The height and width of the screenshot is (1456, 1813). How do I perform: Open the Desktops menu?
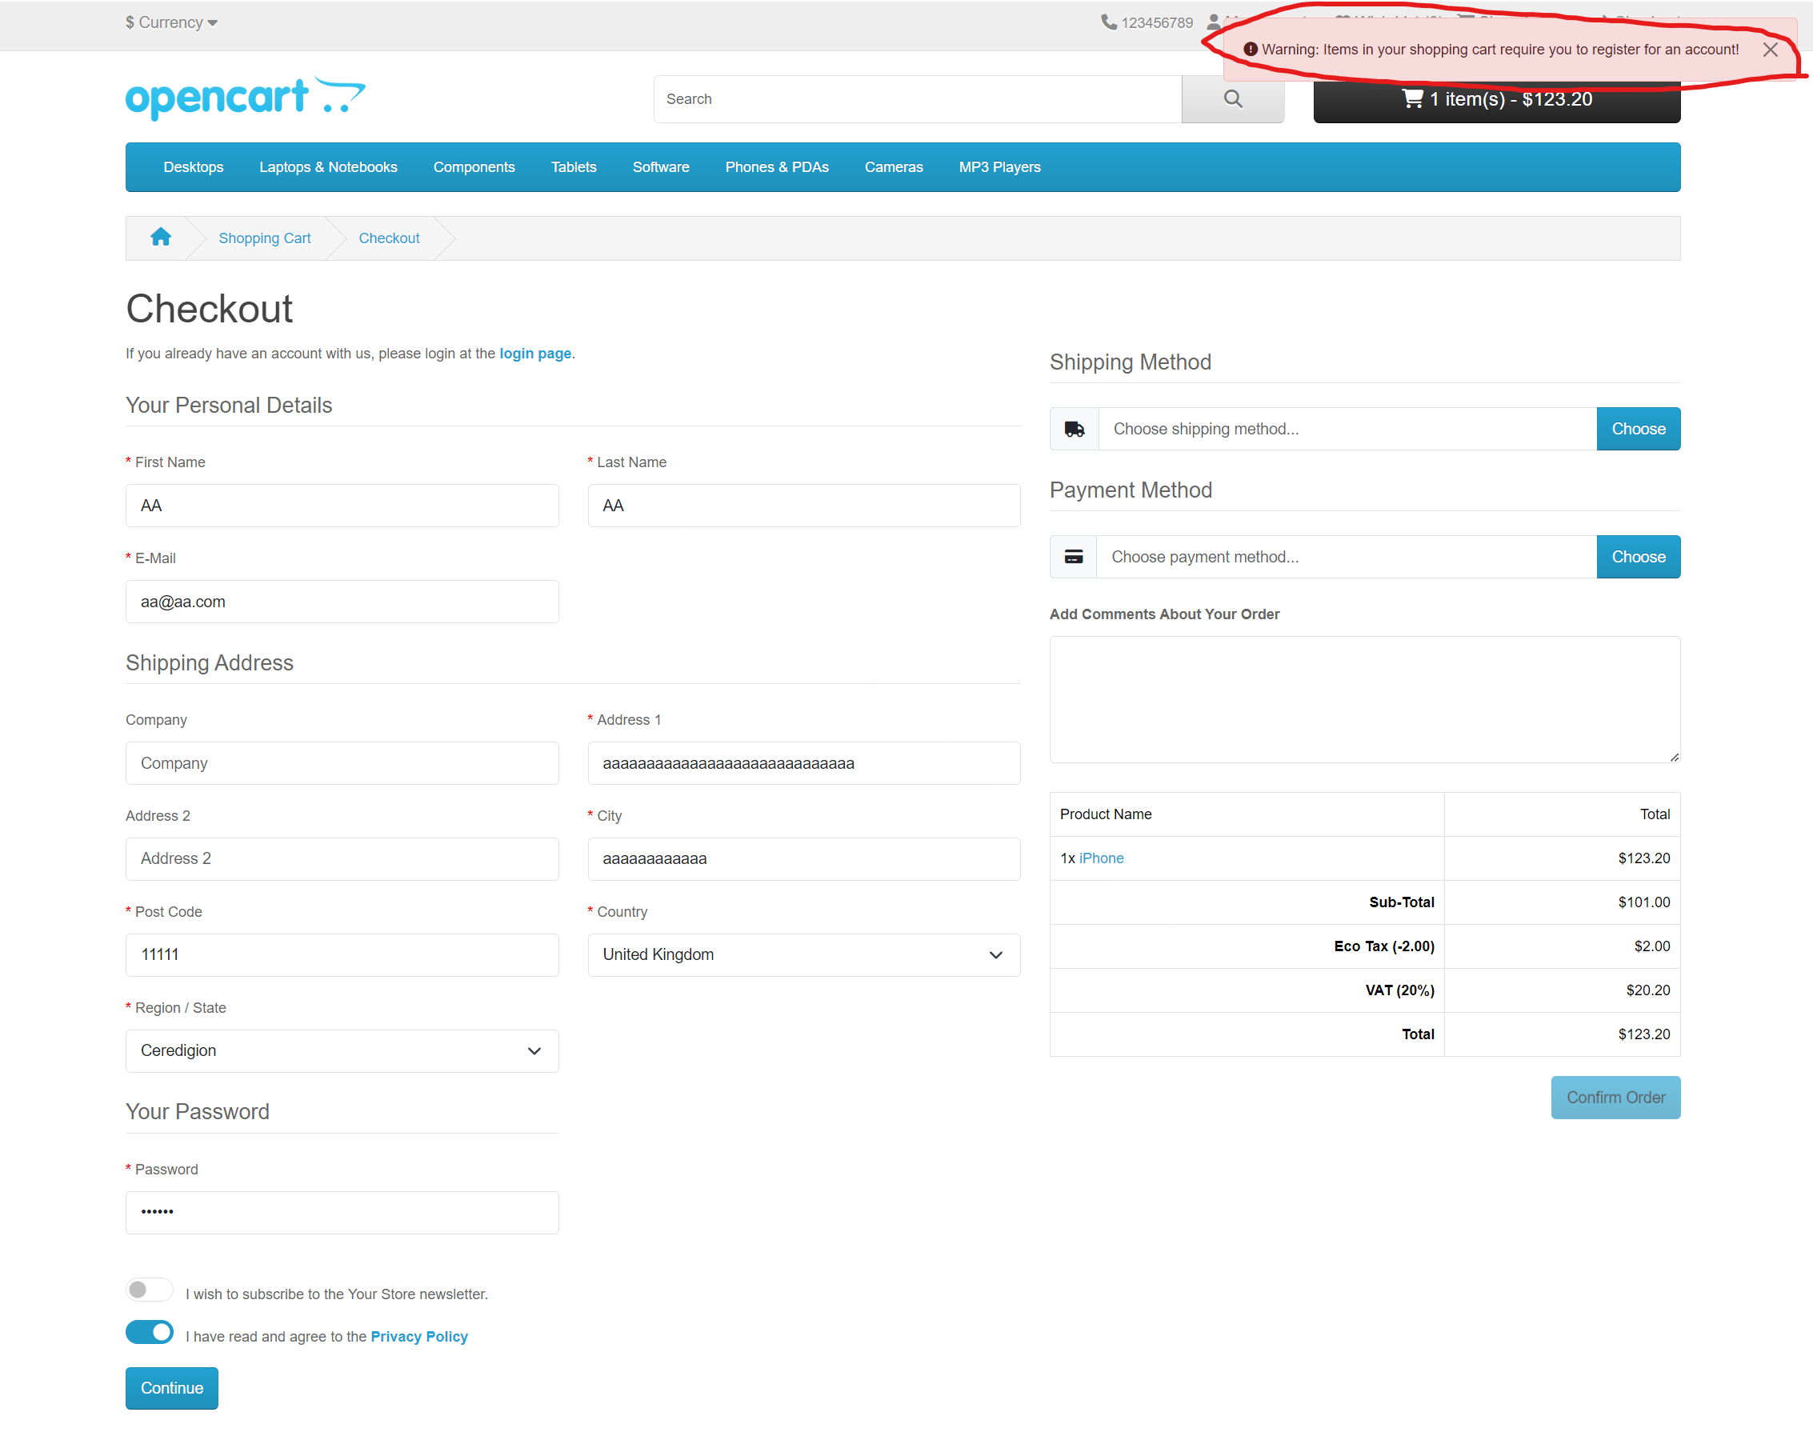(194, 167)
